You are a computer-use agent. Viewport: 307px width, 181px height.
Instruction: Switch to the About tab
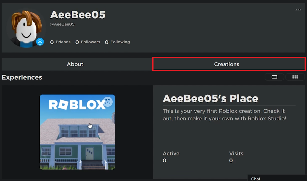(x=75, y=64)
